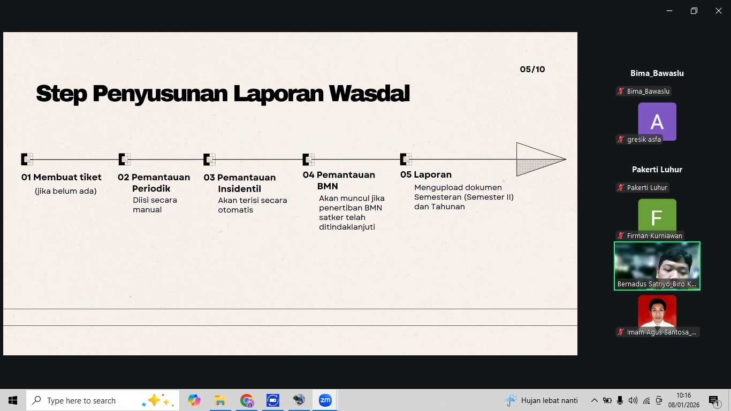The image size is (731, 411).
Task: Open Google Chrome from the taskbar
Action: click(x=247, y=400)
